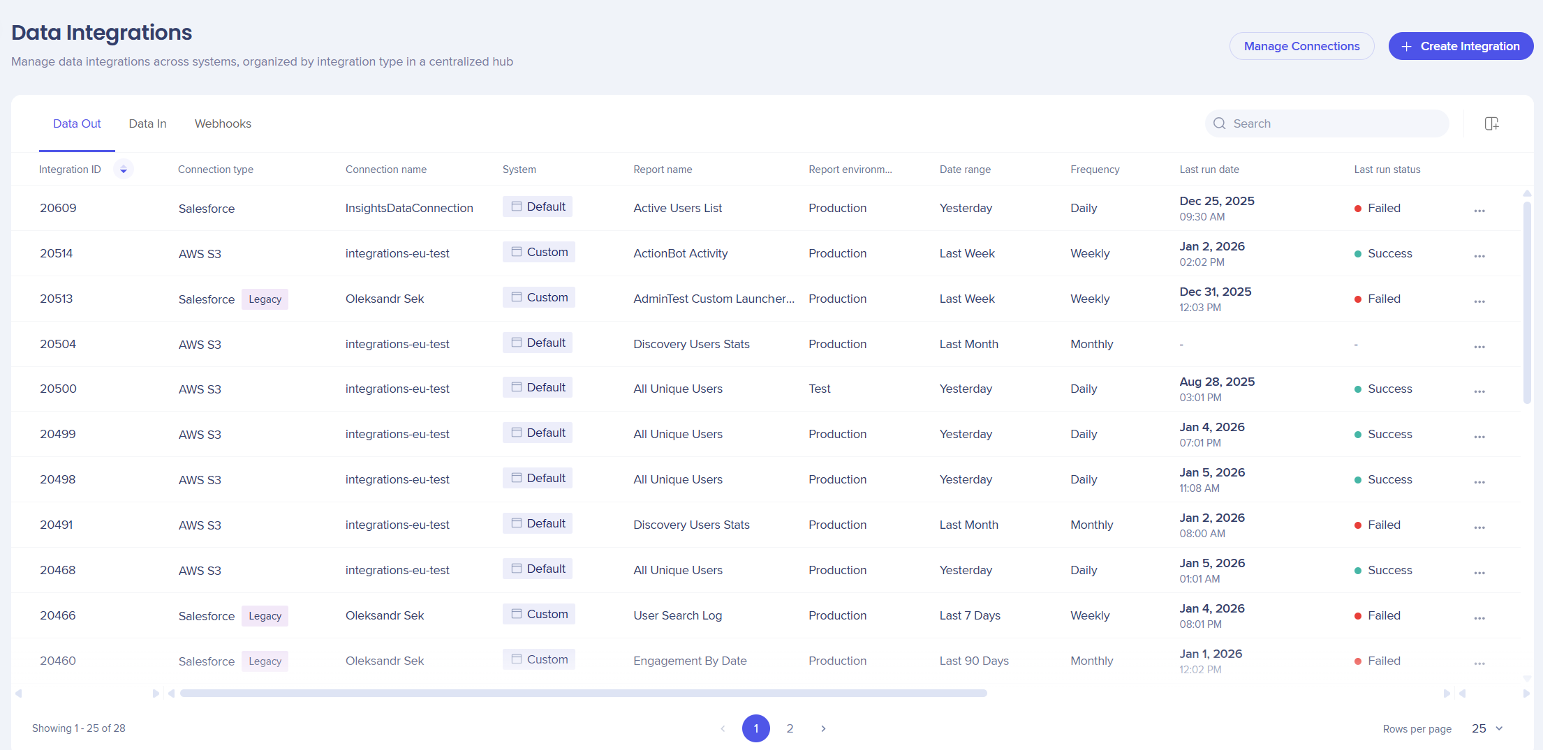This screenshot has width=1543, height=750.
Task: Open row options for integration 20504
Action: (x=1479, y=345)
